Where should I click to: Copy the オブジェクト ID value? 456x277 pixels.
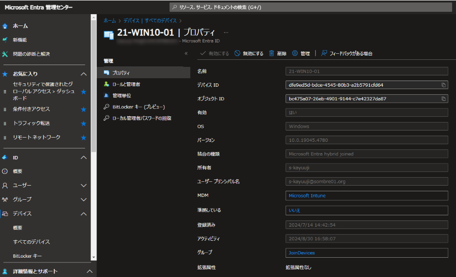(443, 99)
